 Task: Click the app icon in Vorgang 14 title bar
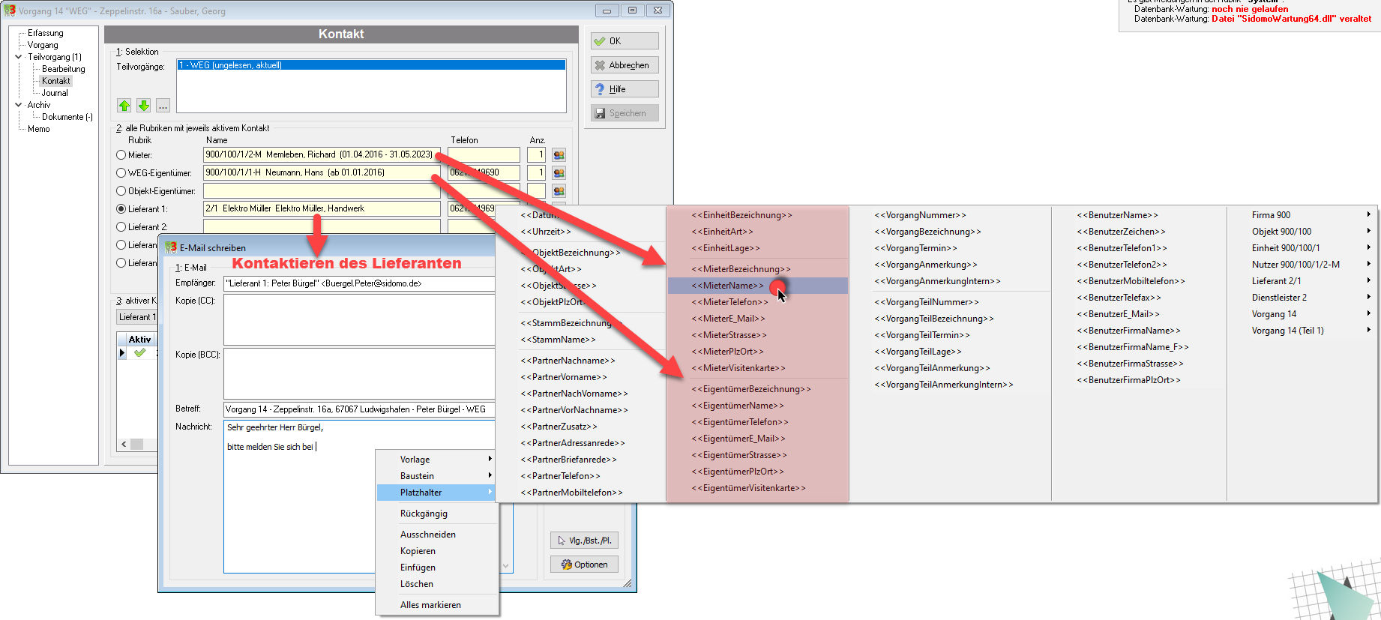tap(10, 10)
